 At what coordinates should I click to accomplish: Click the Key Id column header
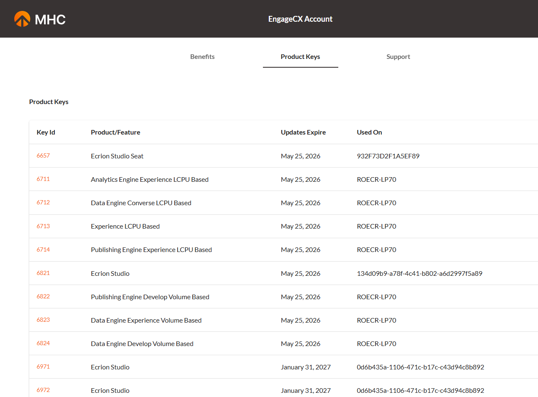click(46, 132)
